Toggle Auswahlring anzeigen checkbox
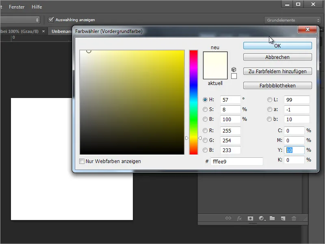Screen dimensions: 325x244 (51, 20)
